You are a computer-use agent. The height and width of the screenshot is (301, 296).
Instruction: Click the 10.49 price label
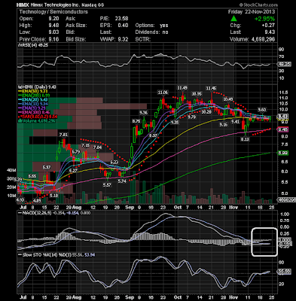point(228,99)
